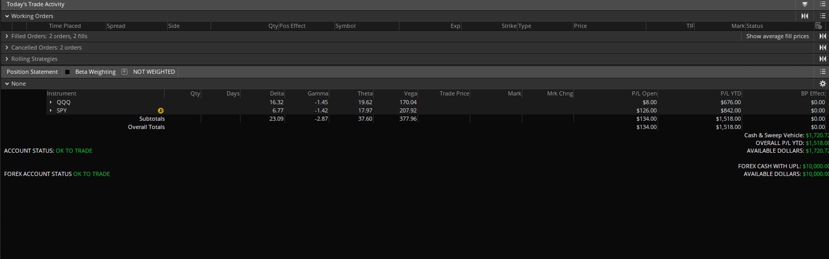The height and width of the screenshot is (259, 829).
Task: Click the lightning icon next to Beta Weighting
Action: point(125,72)
